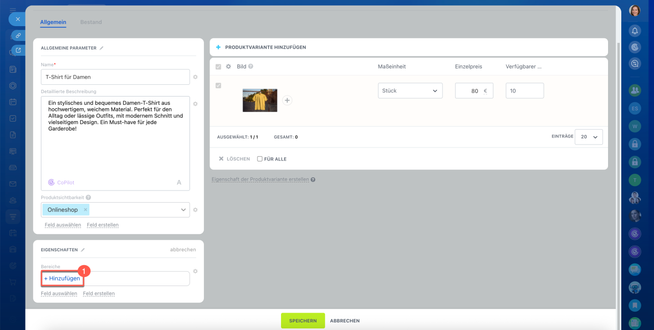Click the help icon beside Produktsichtbarkeit
654x330 pixels.
click(x=88, y=198)
